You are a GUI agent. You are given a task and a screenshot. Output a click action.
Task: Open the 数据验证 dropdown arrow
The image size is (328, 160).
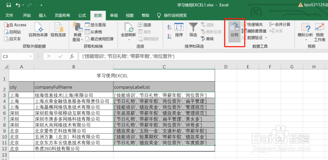(x=266, y=38)
